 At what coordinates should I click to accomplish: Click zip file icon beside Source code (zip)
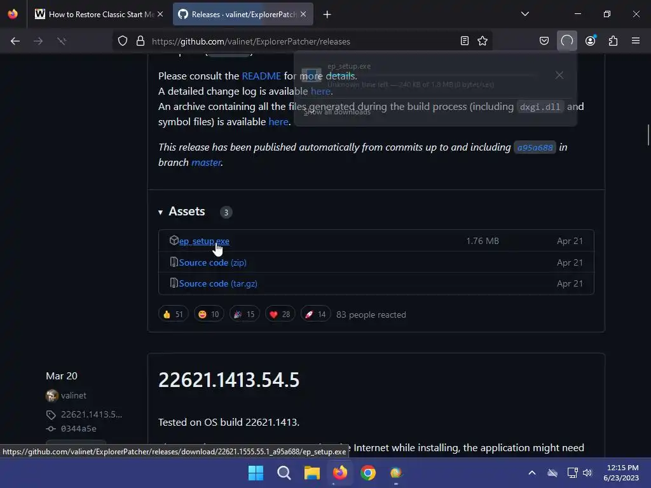(x=174, y=262)
